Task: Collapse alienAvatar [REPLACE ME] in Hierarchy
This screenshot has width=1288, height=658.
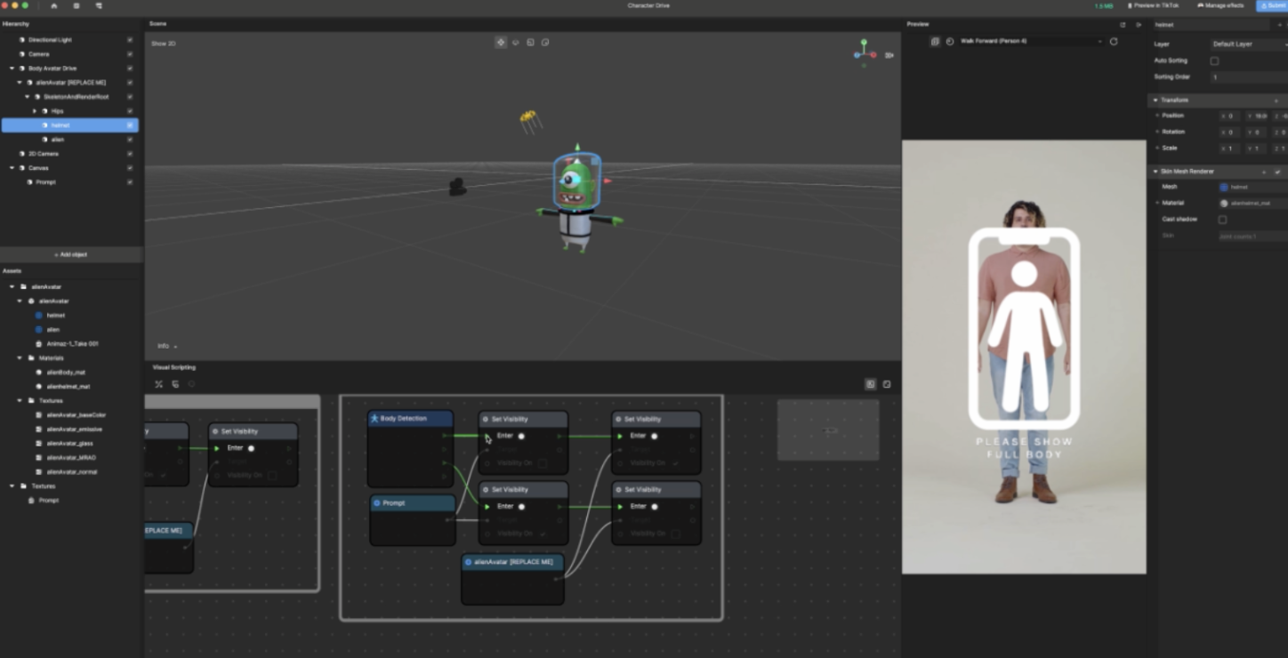Action: pos(20,83)
